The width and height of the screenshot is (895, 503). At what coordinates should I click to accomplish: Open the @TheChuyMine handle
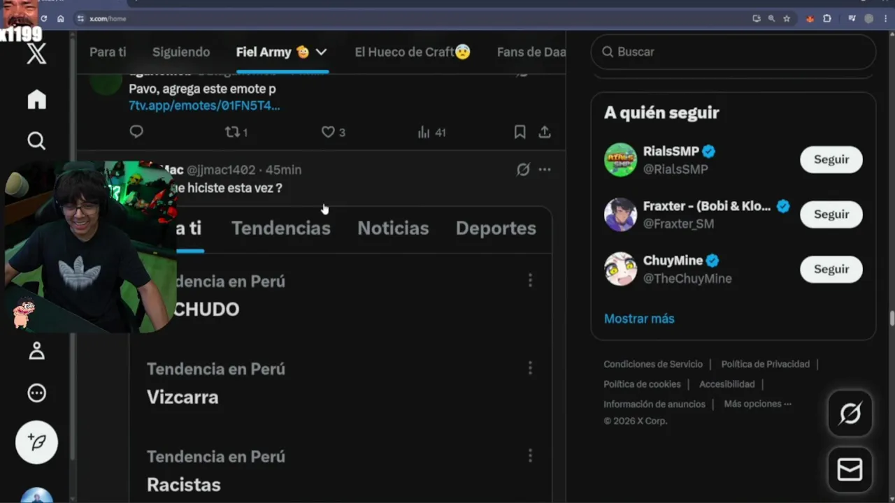(687, 278)
